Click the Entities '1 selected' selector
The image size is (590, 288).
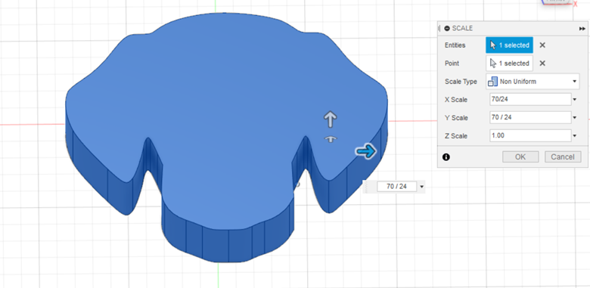click(x=510, y=45)
